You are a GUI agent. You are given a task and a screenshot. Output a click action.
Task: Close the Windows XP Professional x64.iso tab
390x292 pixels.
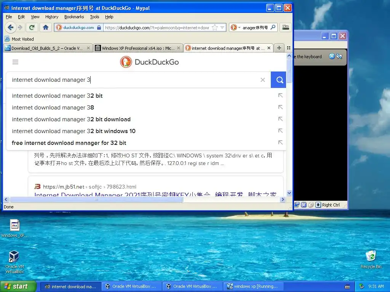[179, 48]
